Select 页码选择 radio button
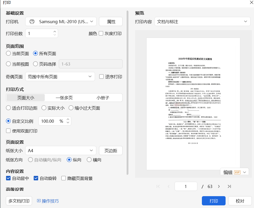The height and width of the screenshot is (208, 254). 36,64
